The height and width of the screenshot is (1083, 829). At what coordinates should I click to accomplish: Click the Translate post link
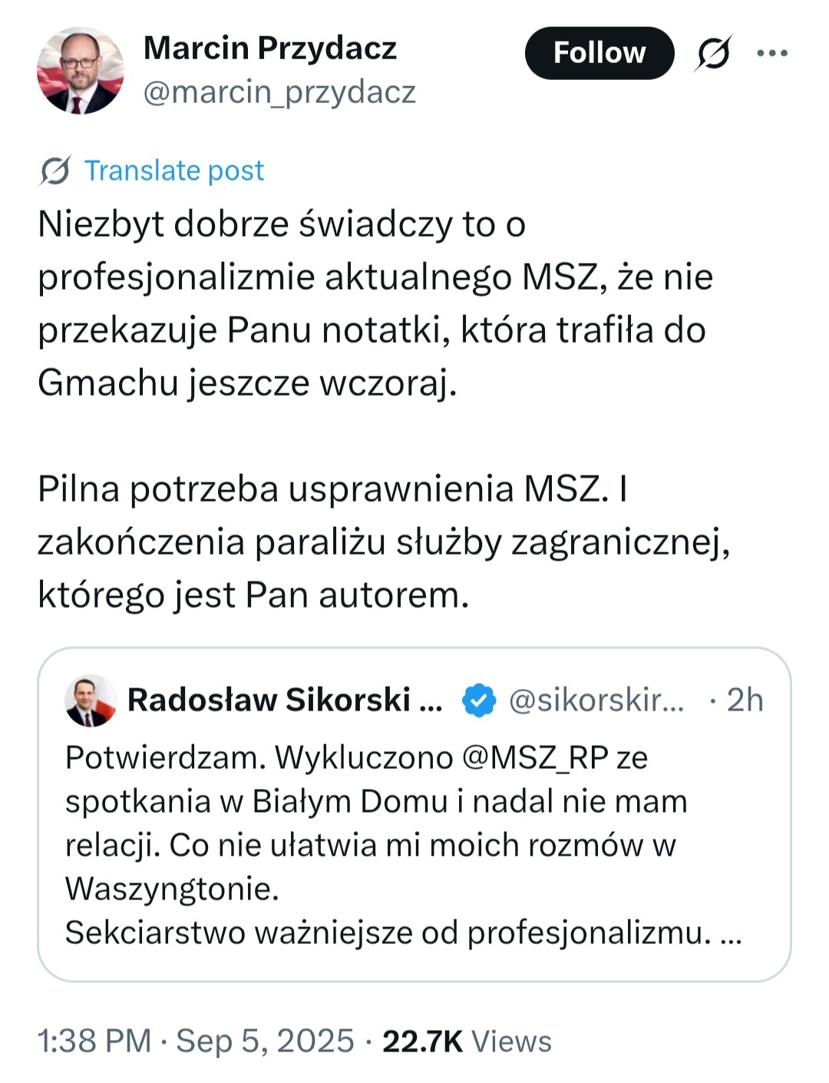(x=173, y=171)
